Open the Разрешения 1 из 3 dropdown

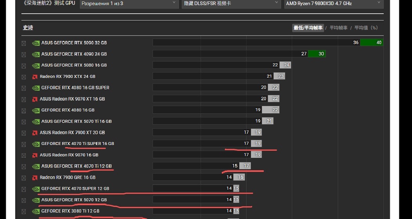click(129, 4)
